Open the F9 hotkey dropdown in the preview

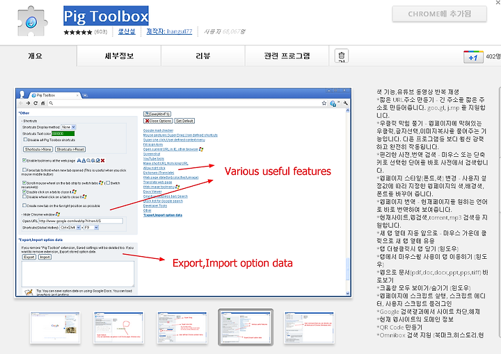[91, 228]
